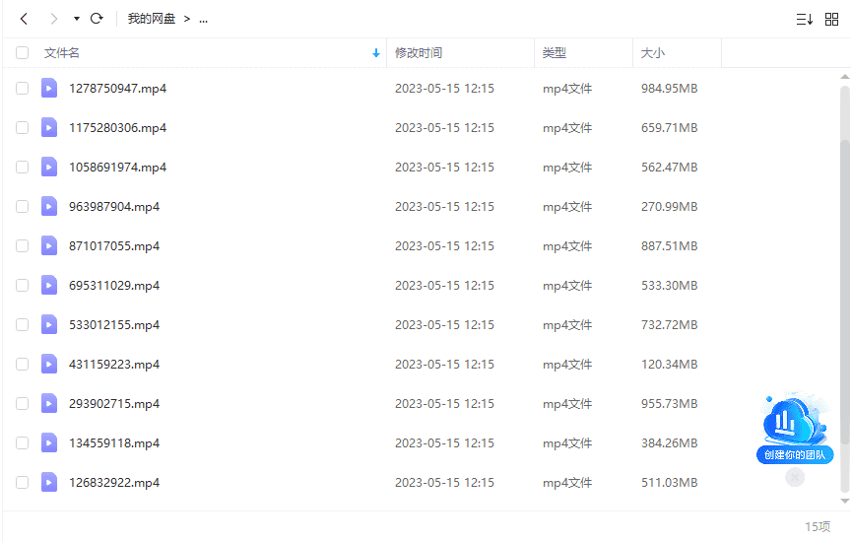Click the back navigation arrow
Viewport: 851px width, 542px height.
pos(25,19)
